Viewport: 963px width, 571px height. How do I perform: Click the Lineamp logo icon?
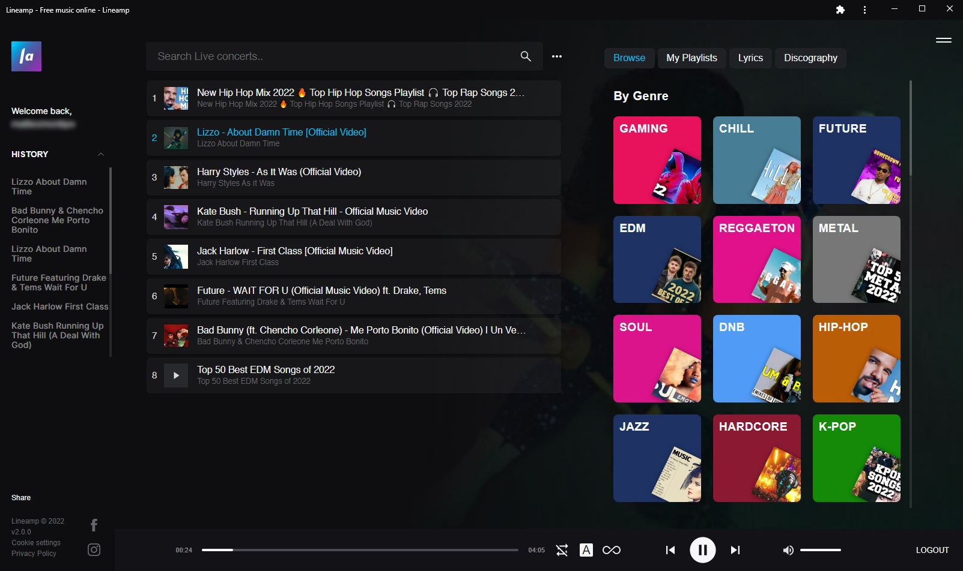pos(26,56)
